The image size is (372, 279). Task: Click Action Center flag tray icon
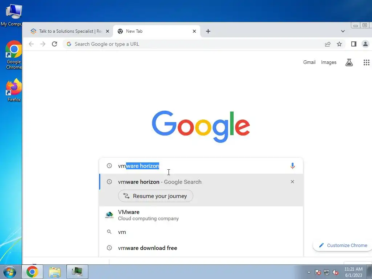[318, 272]
